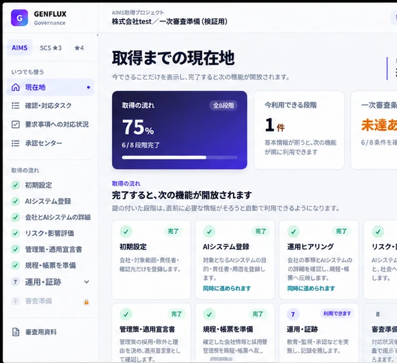Viewport: 397px width, 363px height.
Task: Open the 運用ヒアリング step card
Action: [319, 259]
